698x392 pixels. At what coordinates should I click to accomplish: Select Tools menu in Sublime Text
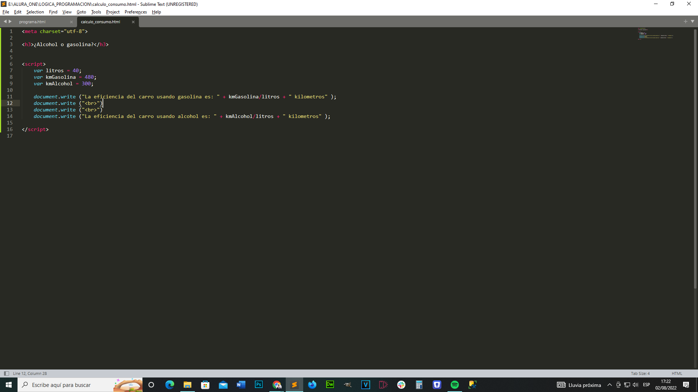(x=96, y=12)
